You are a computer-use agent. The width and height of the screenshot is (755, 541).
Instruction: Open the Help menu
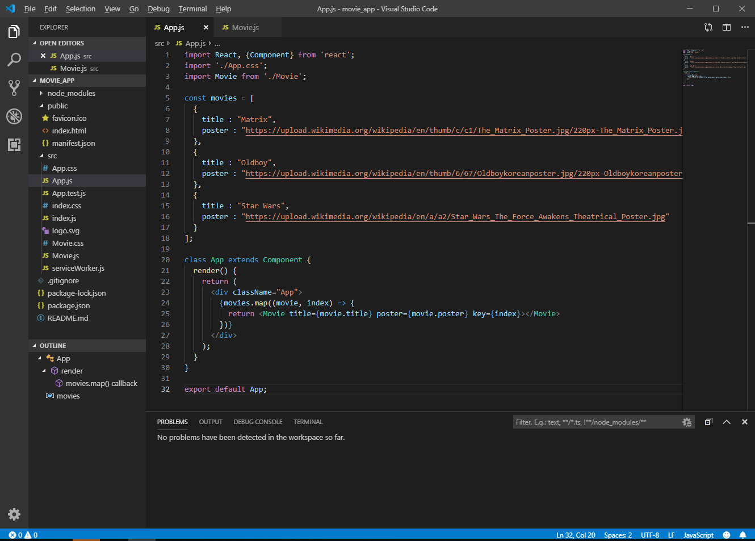click(224, 9)
